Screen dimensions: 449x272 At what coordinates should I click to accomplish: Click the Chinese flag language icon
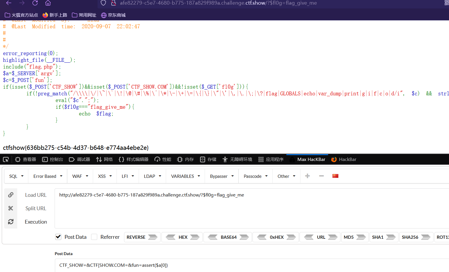pyautogui.click(x=335, y=176)
